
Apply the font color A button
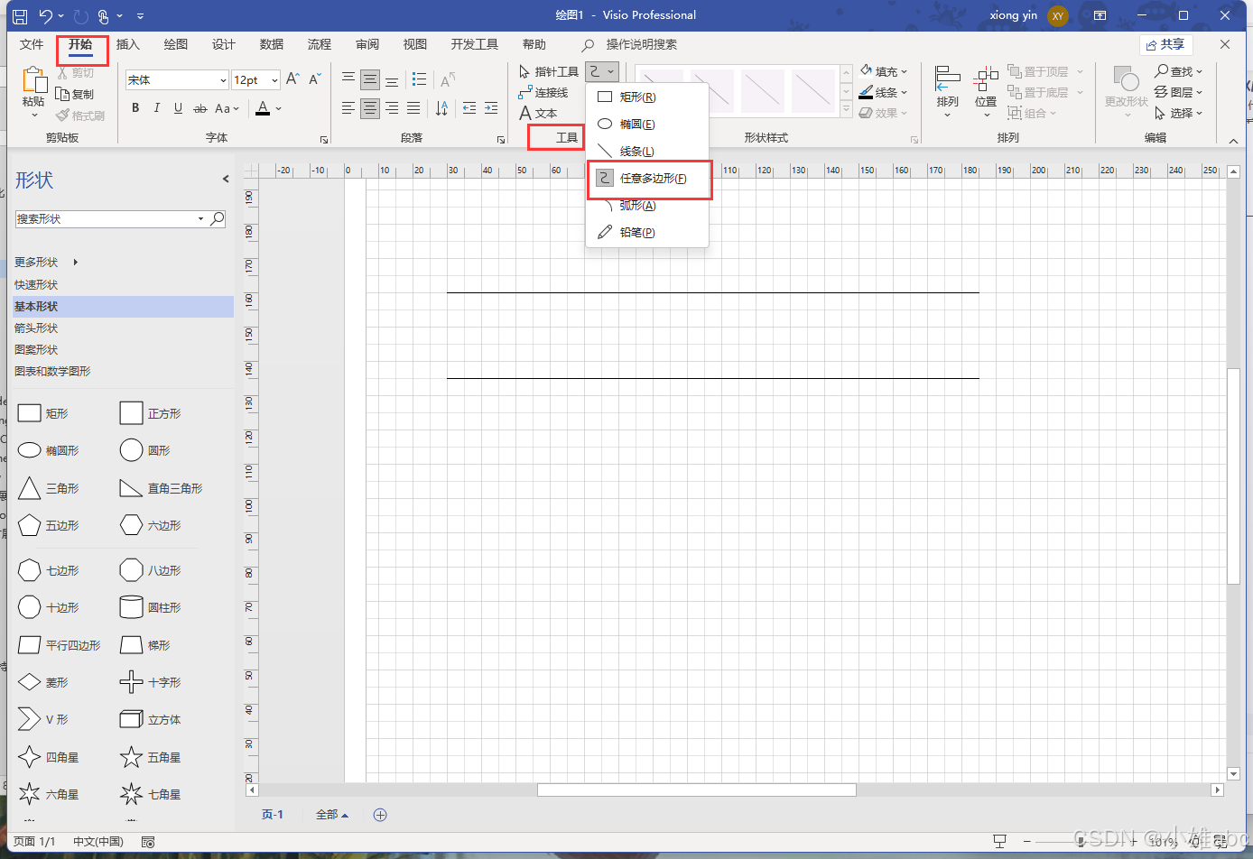click(263, 108)
